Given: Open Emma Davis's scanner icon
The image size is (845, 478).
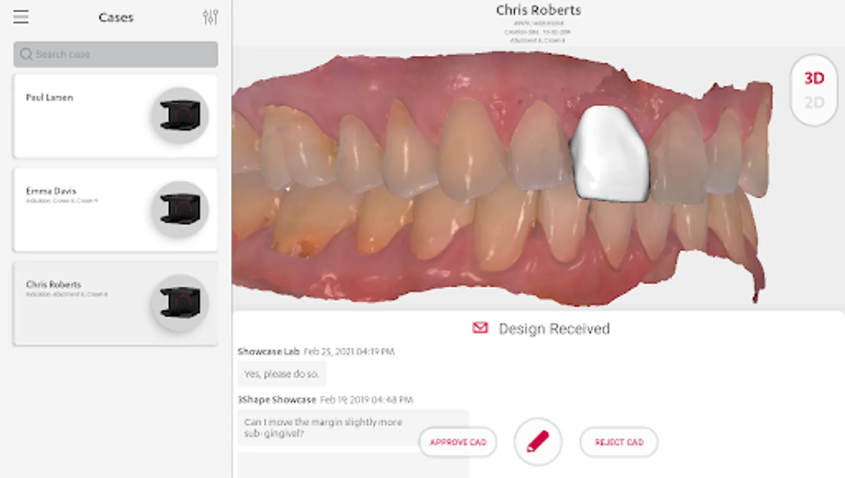Looking at the screenshot, I should (x=180, y=209).
